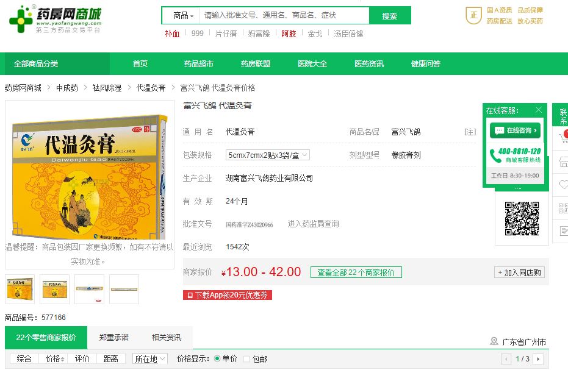Sort merchants by 综合
The width and height of the screenshot is (568, 370).
pyautogui.click(x=24, y=358)
